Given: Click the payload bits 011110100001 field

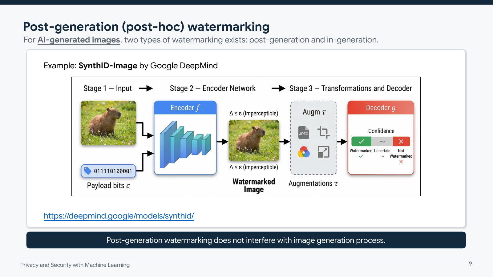Looking at the screenshot, I should coord(112,171).
